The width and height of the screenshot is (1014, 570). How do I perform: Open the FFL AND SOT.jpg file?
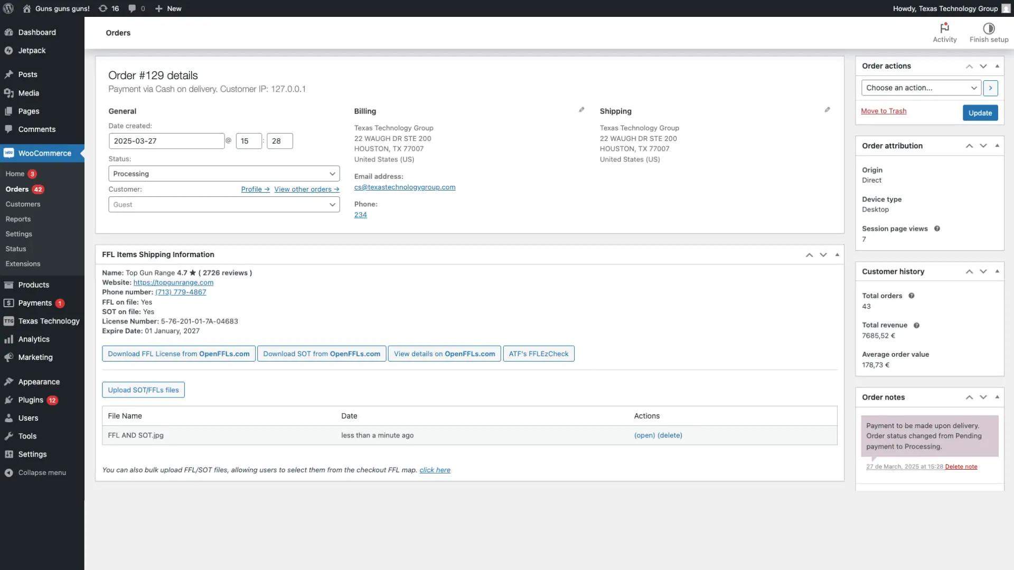[644, 435]
